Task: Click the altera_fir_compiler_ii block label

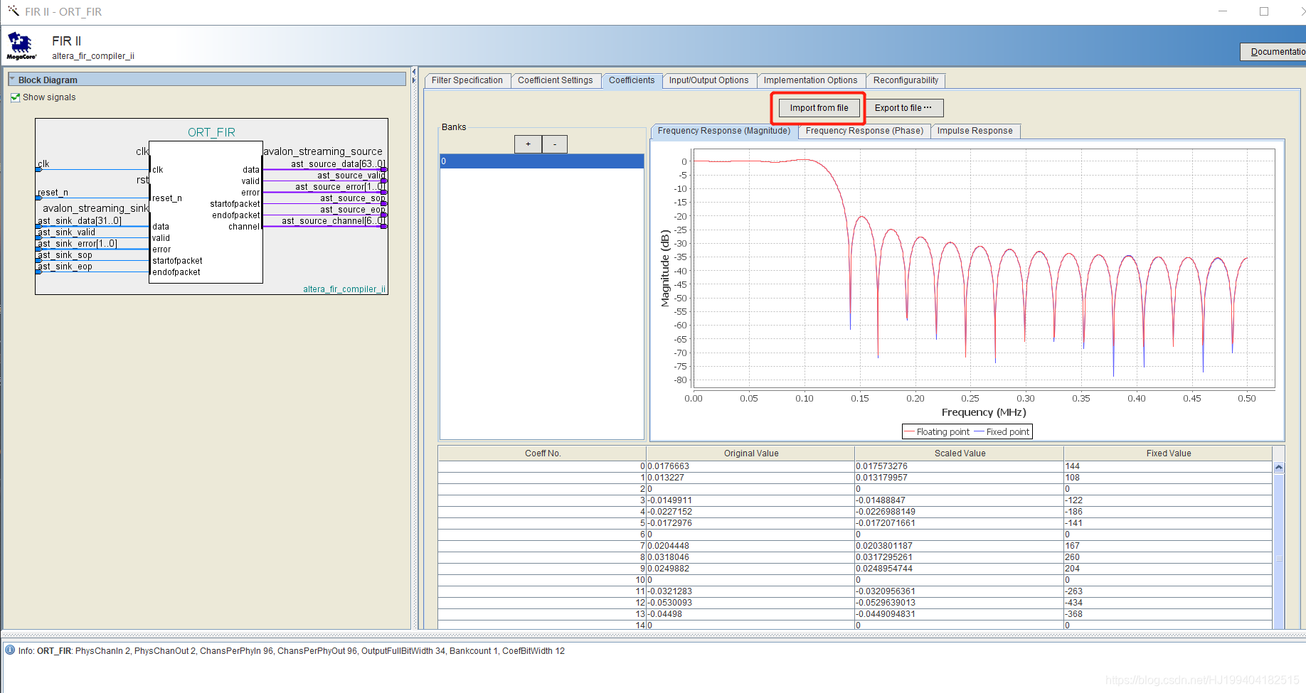Action: (344, 289)
